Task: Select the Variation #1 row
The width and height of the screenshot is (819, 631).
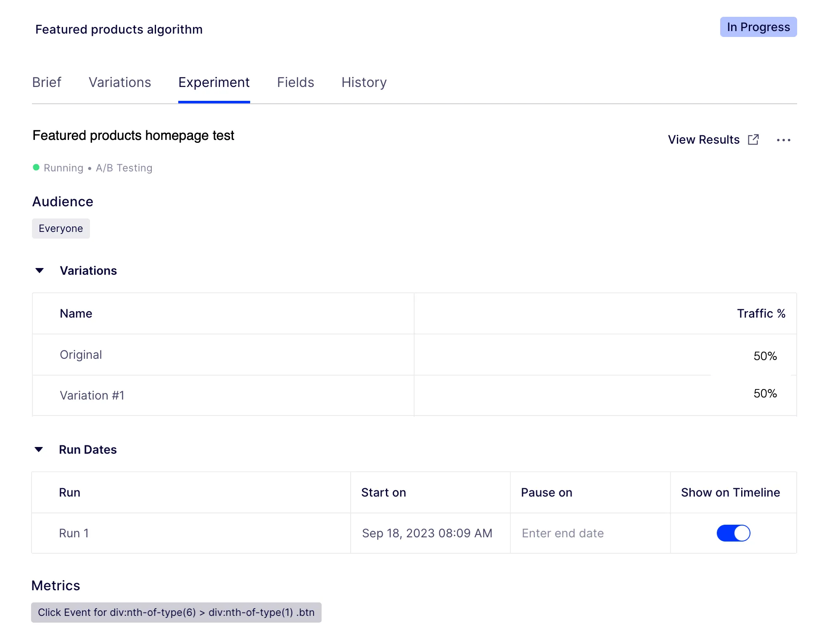Action: [x=415, y=395]
